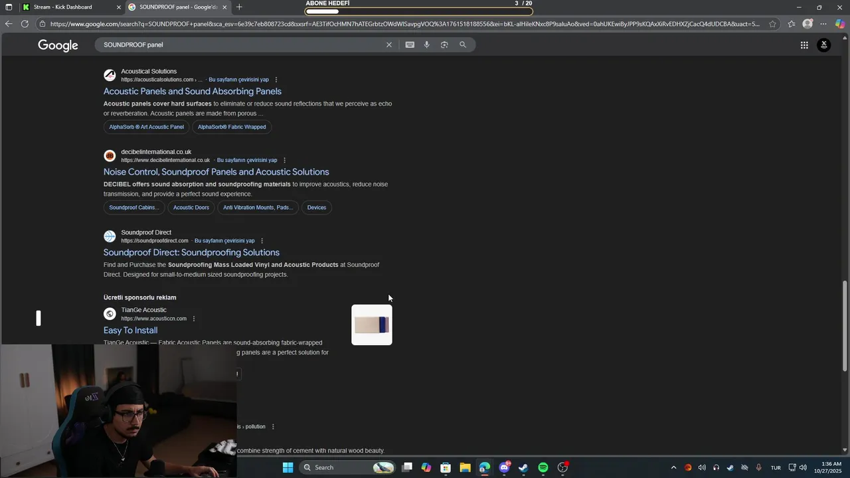Viewport: 850px width, 478px height.
Task: Show hidden system tray icons chevron
Action: pos(673,467)
